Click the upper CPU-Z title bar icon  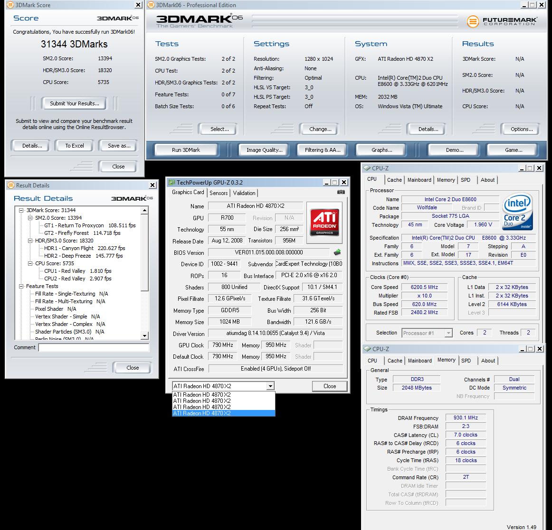pyautogui.click(x=367, y=168)
